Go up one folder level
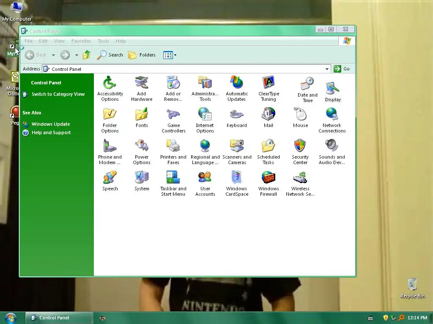Screen dimensions: 433x324 tap(87, 55)
